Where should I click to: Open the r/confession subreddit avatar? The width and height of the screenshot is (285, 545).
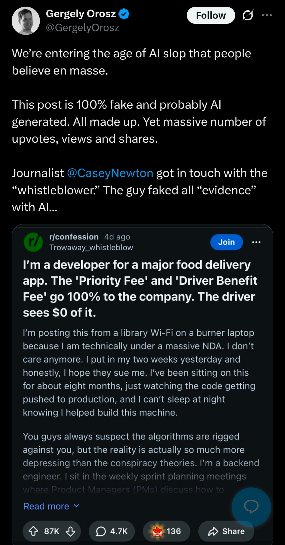pos(34,242)
